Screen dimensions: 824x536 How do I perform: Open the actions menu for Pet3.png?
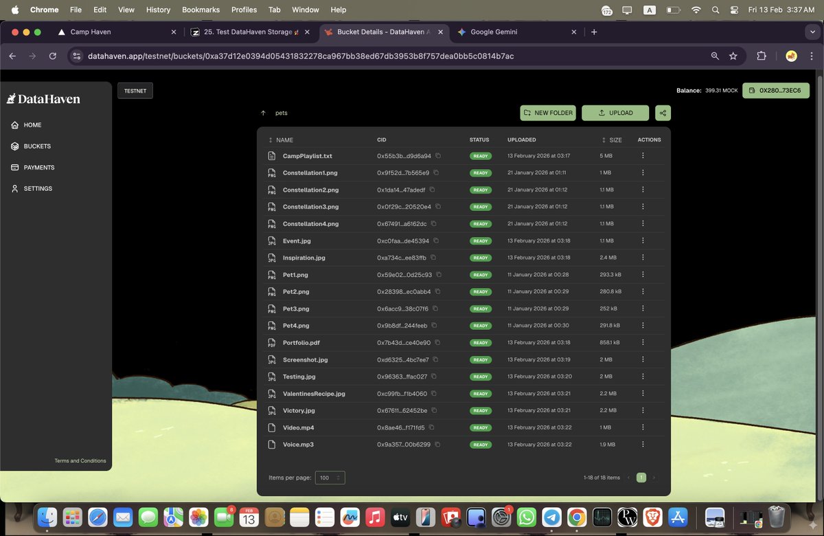coord(643,309)
